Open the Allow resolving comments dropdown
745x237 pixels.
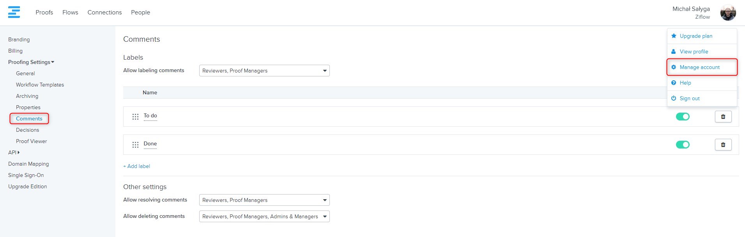264,200
